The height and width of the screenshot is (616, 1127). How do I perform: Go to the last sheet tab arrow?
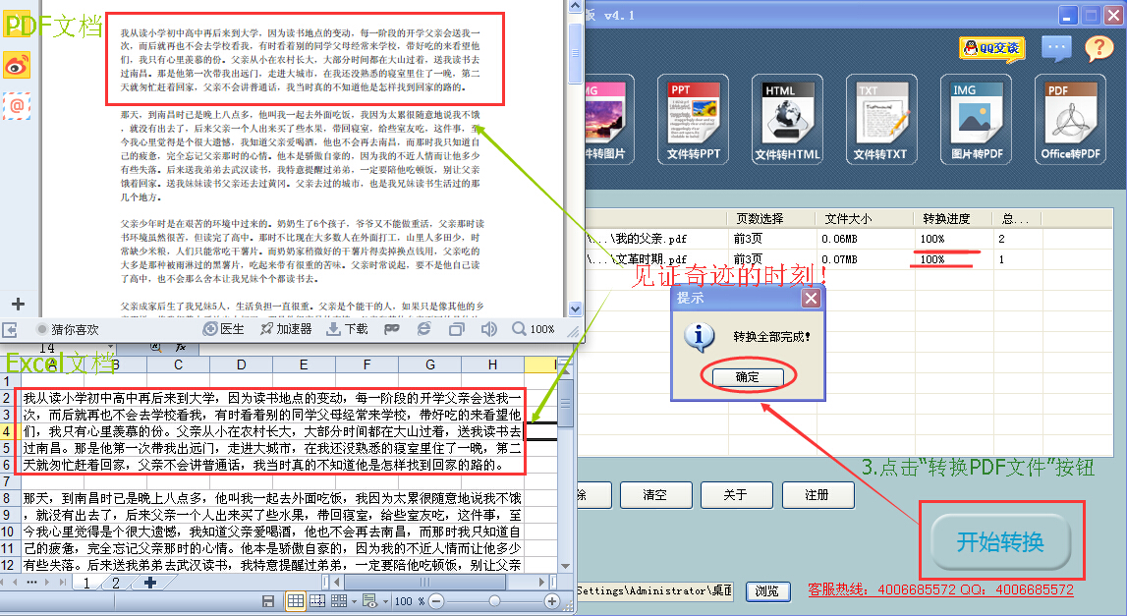(x=63, y=583)
